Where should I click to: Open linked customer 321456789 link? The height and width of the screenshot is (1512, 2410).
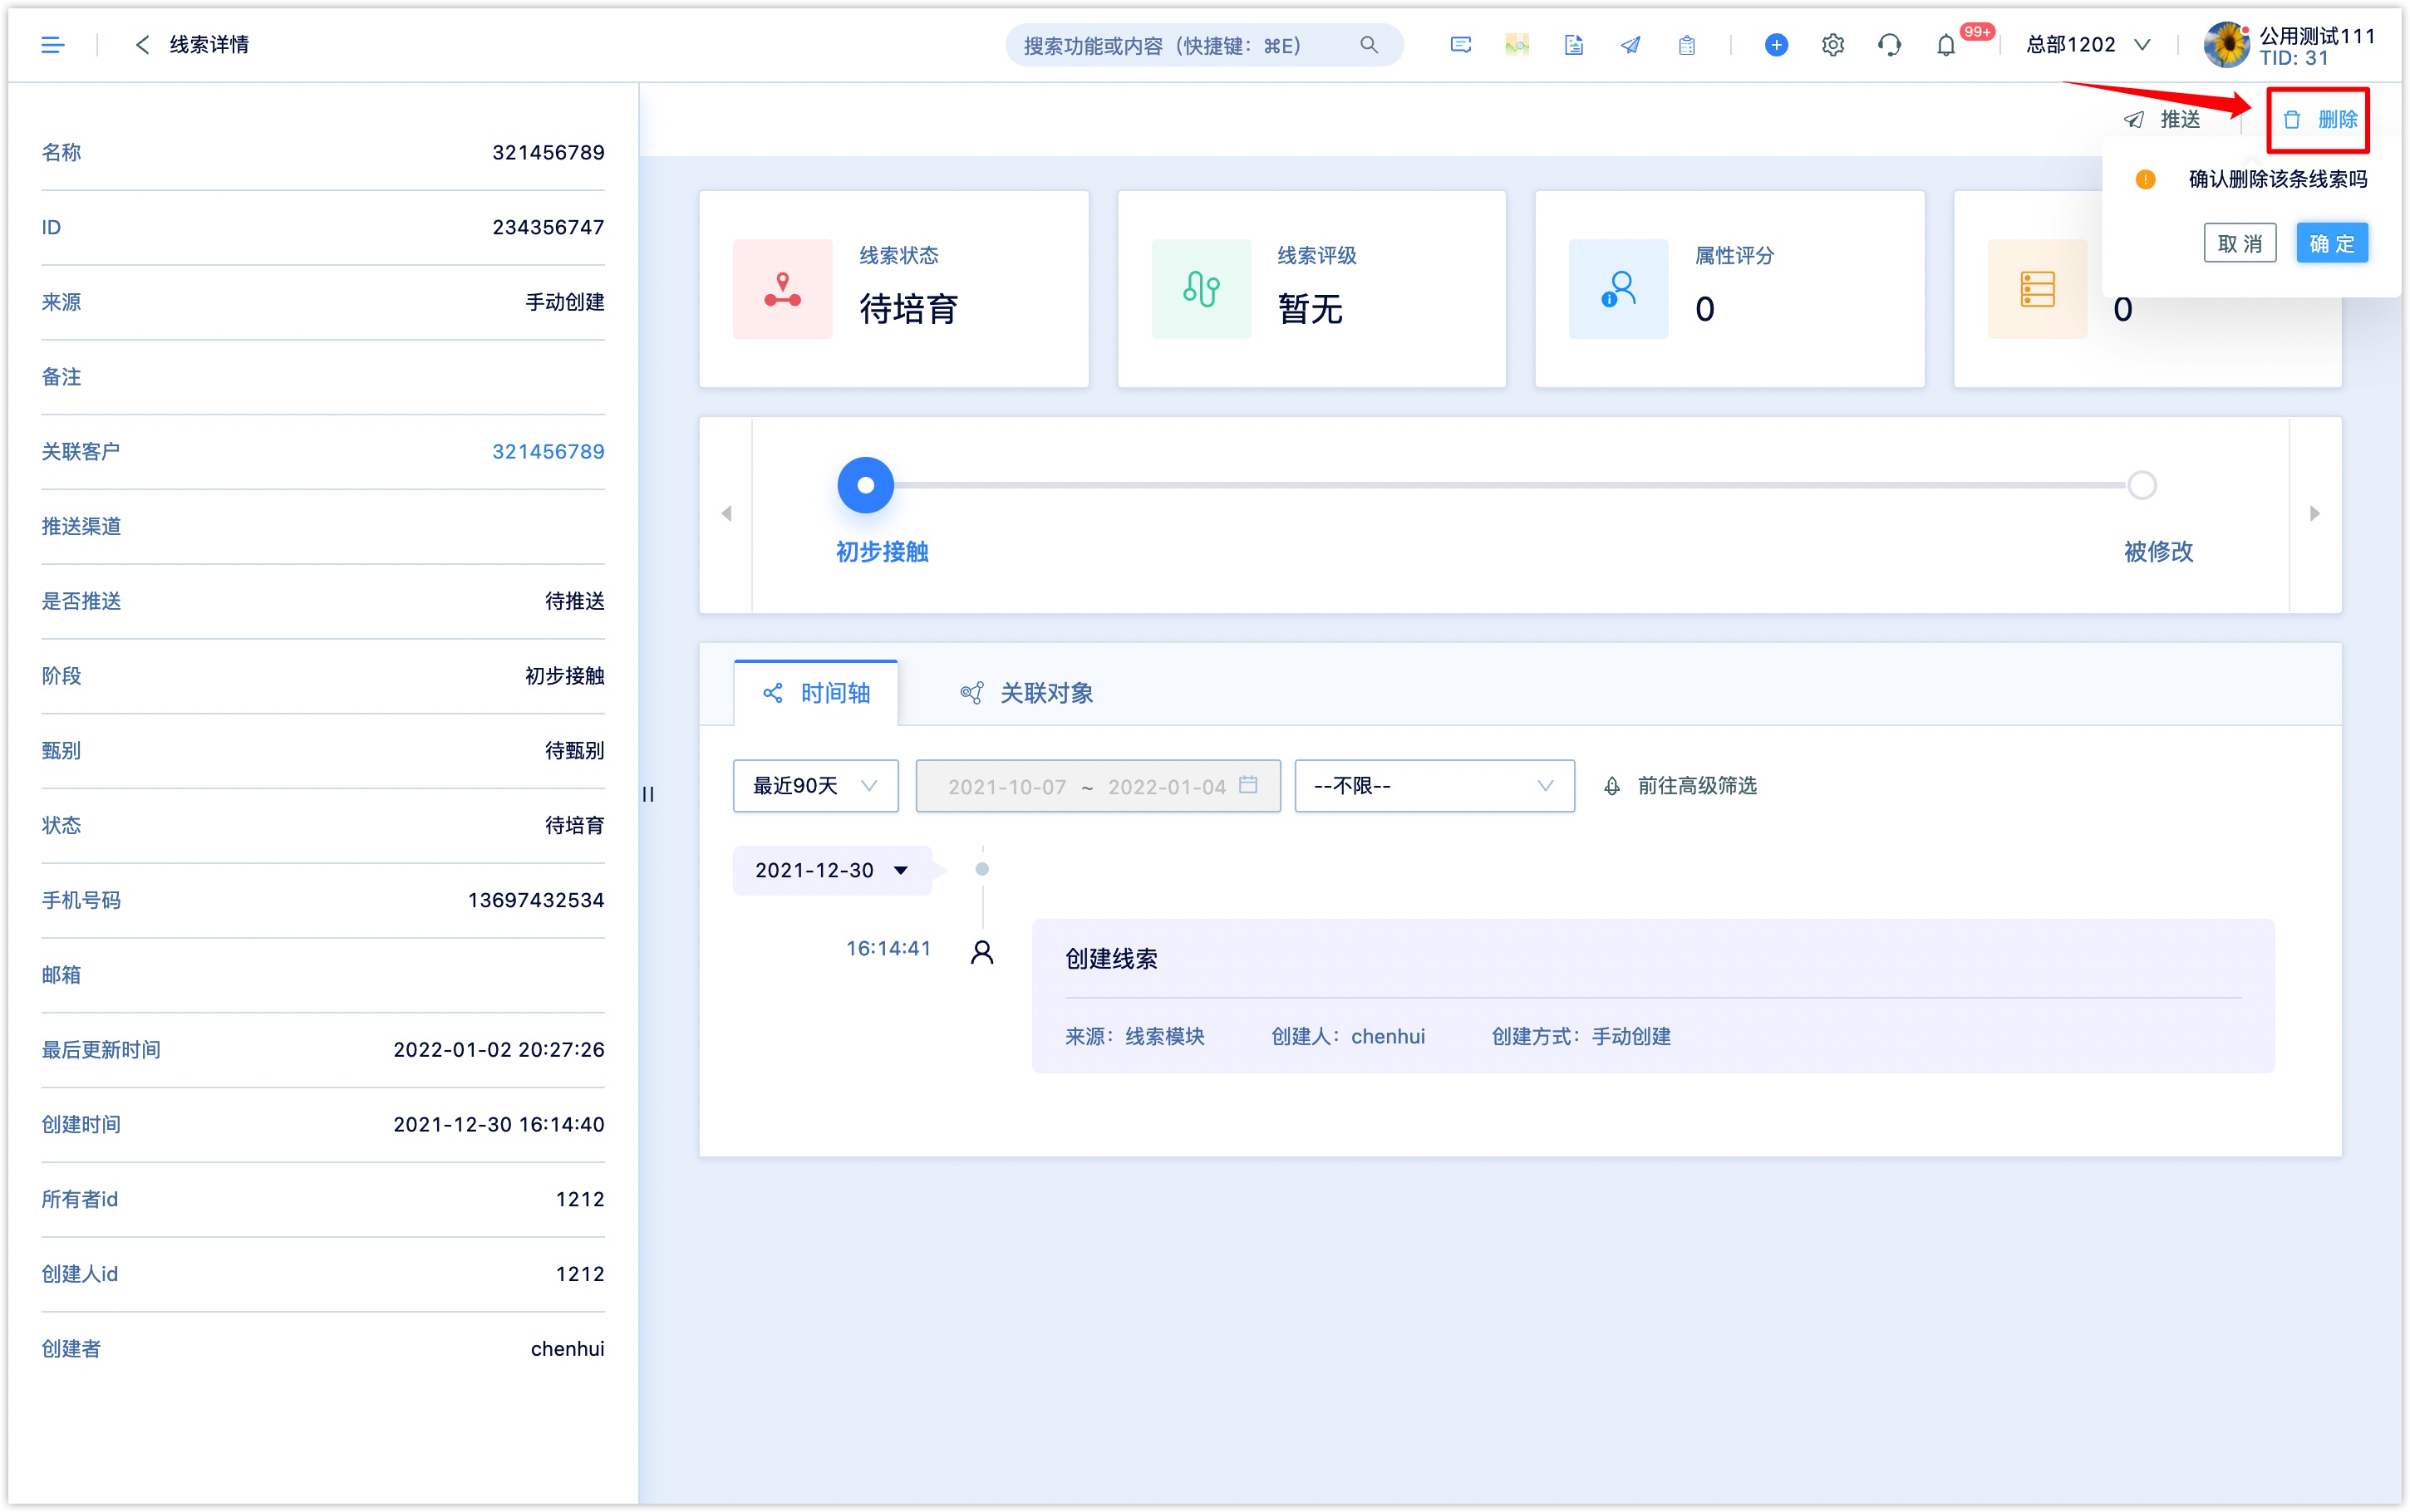click(548, 451)
